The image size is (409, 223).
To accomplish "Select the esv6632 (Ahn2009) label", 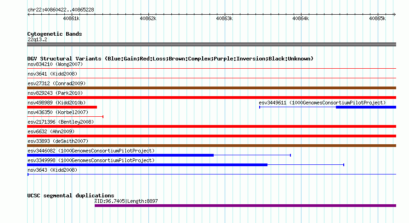I will click(51, 131).
